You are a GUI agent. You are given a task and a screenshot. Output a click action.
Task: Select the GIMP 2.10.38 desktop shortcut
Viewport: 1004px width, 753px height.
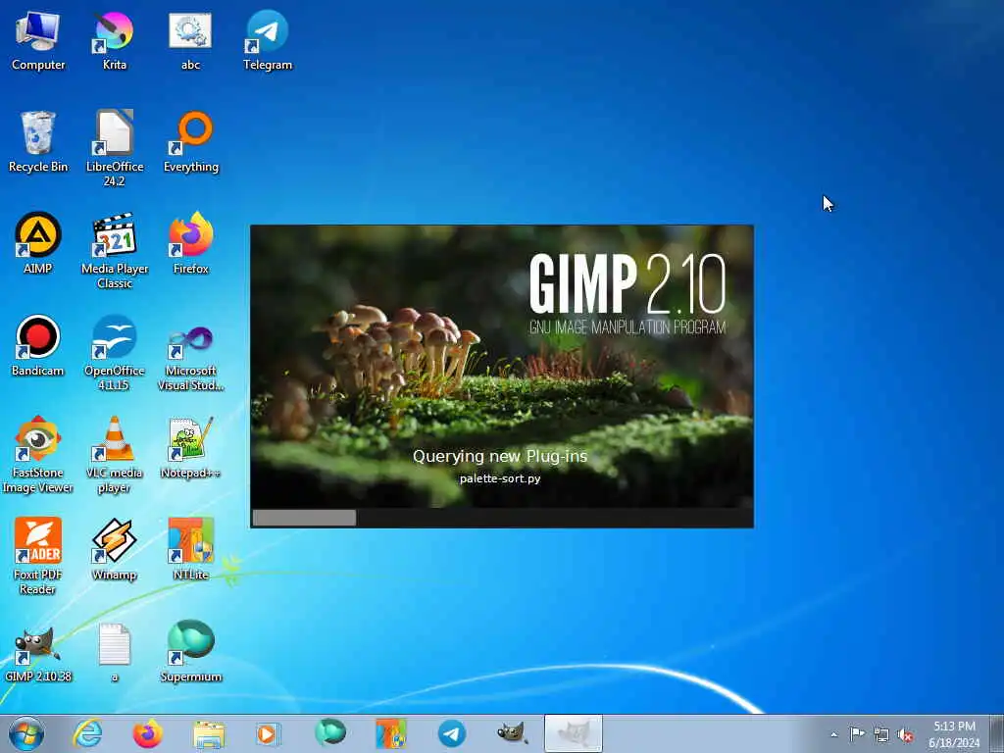pos(38,652)
